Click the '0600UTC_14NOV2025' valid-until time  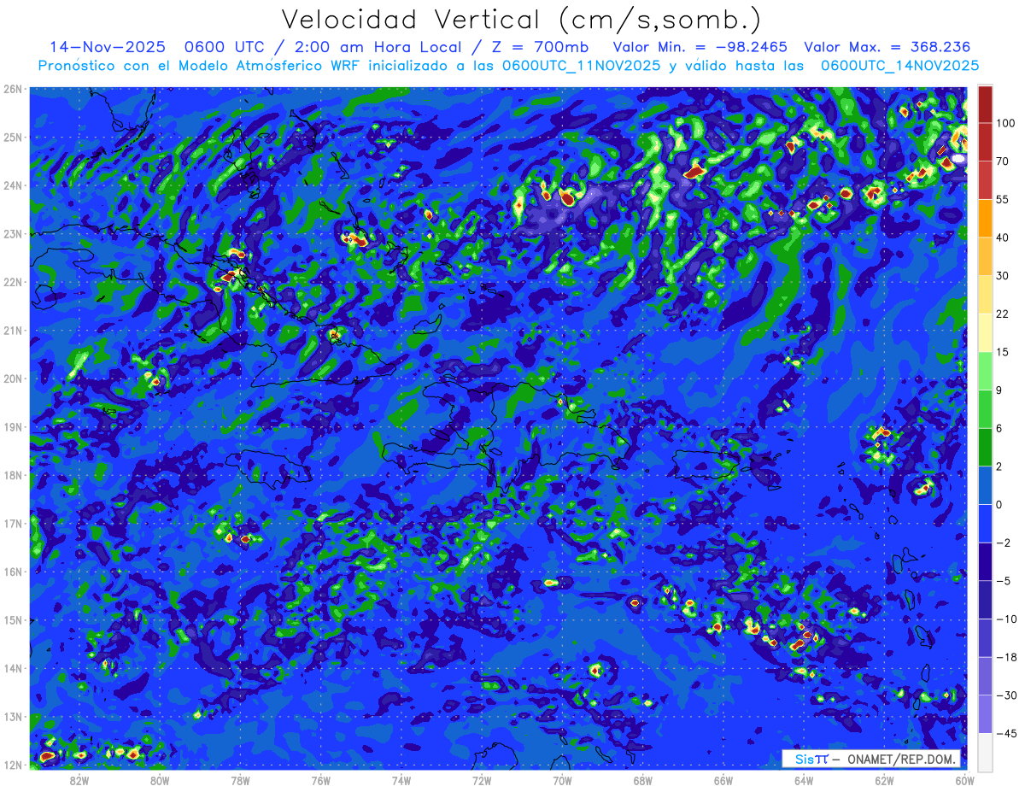900,66
